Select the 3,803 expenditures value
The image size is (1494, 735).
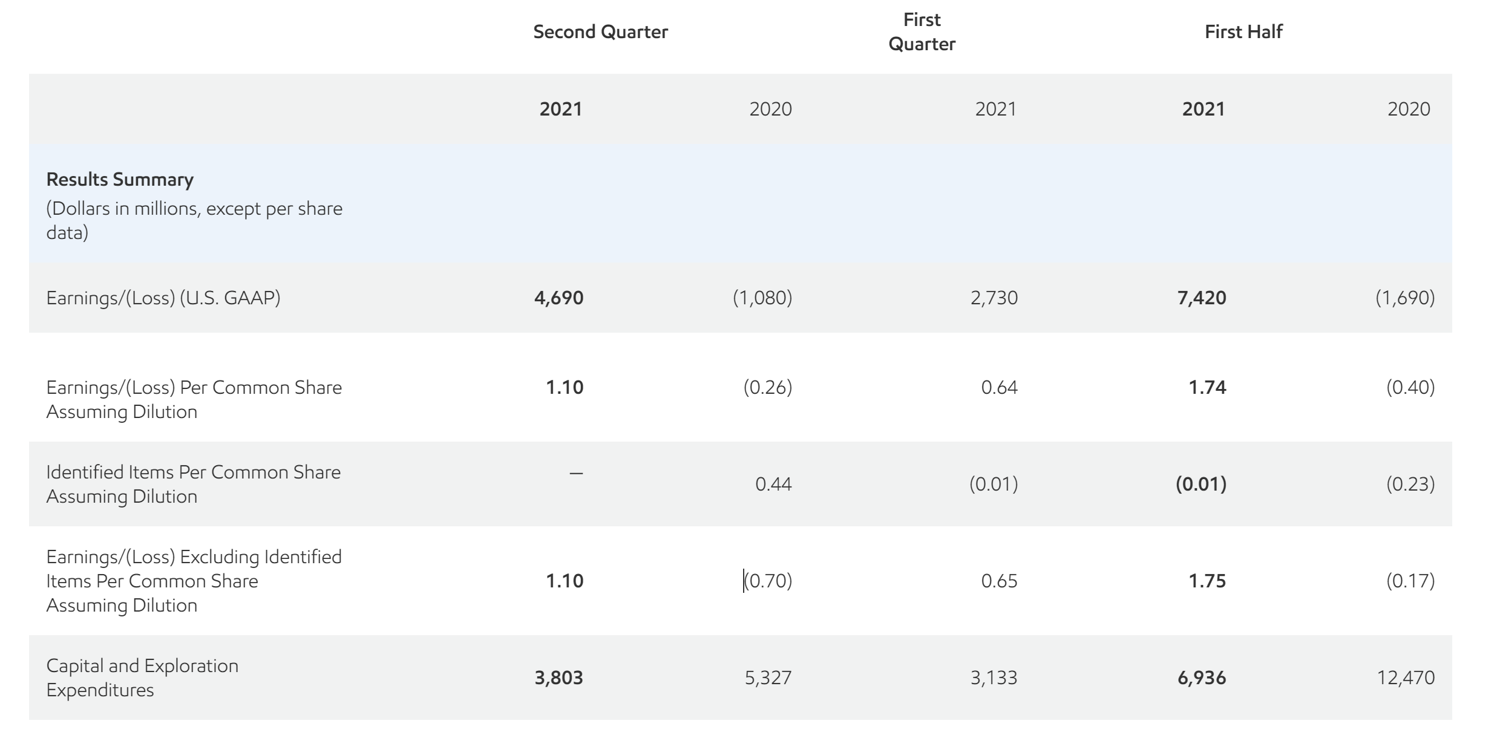(559, 678)
